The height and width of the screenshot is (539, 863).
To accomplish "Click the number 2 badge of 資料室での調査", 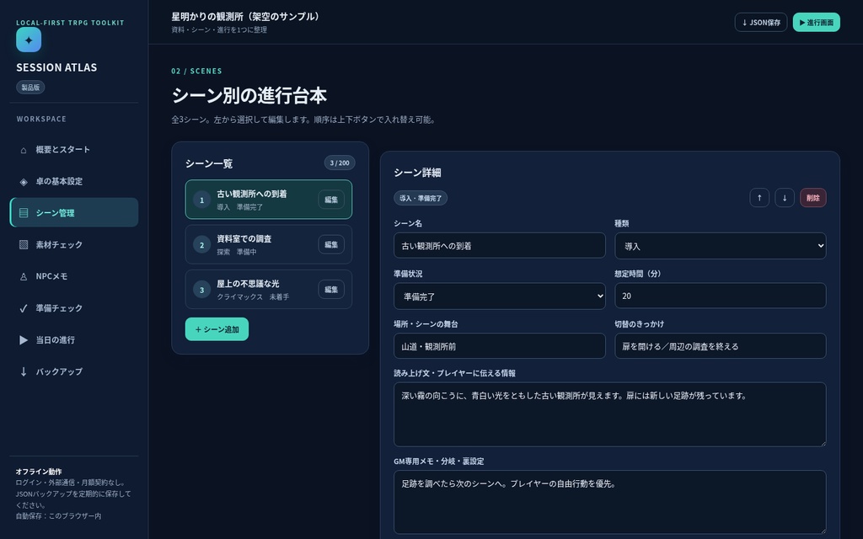I will pyautogui.click(x=202, y=245).
